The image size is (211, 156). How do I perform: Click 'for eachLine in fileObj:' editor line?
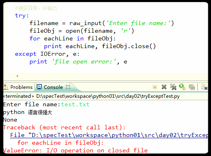coord(72,39)
